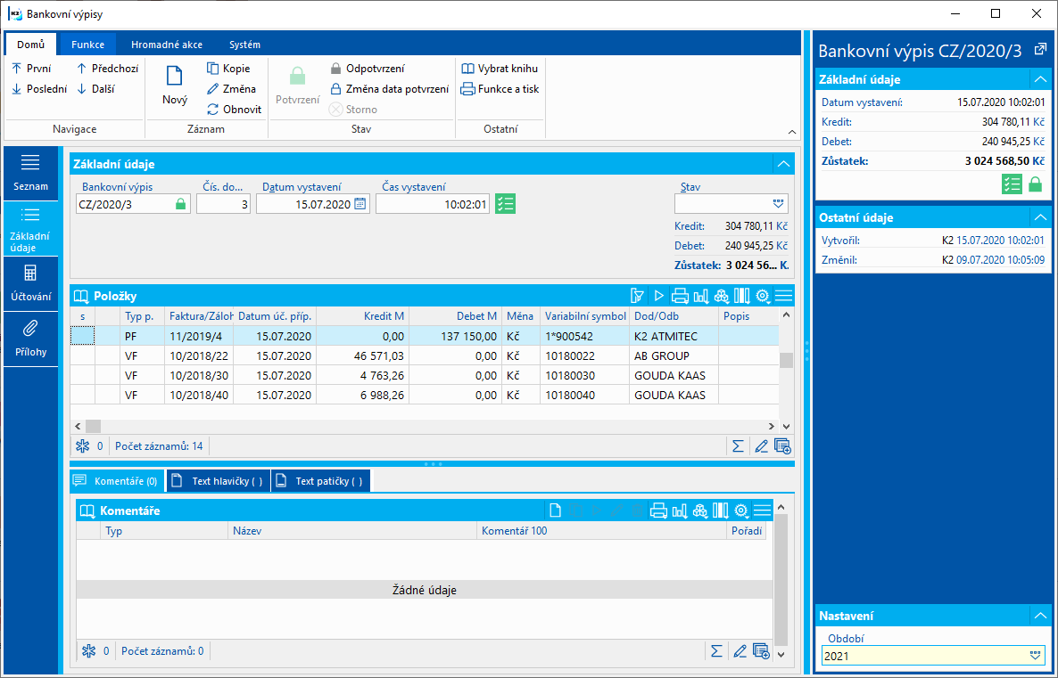This screenshot has width=1058, height=678.
Task: Open the Seznam list view in sidebar
Action: click(x=30, y=172)
